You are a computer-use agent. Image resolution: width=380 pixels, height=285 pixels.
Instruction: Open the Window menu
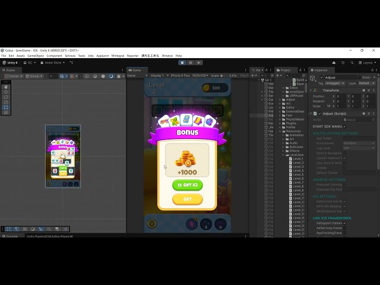click(x=167, y=56)
